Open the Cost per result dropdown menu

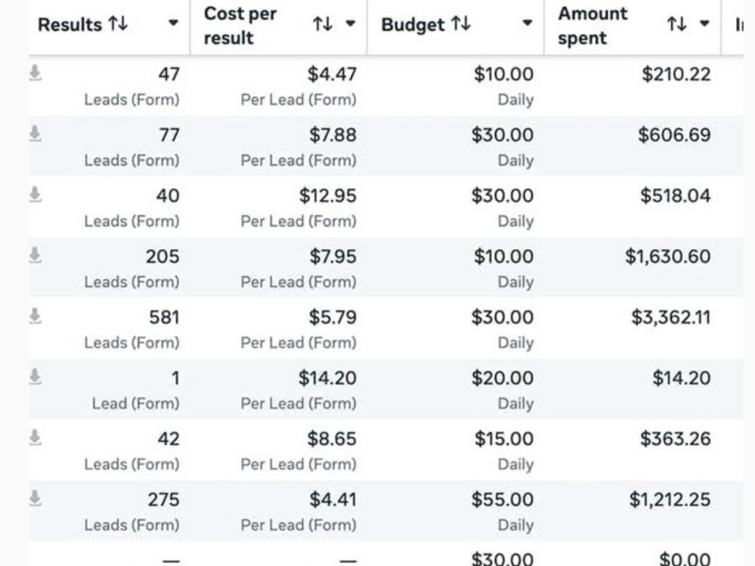point(350,23)
